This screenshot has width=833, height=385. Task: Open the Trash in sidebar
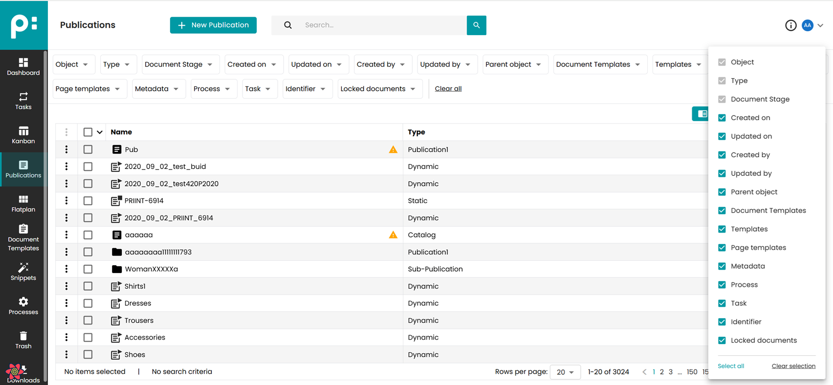[x=23, y=340]
